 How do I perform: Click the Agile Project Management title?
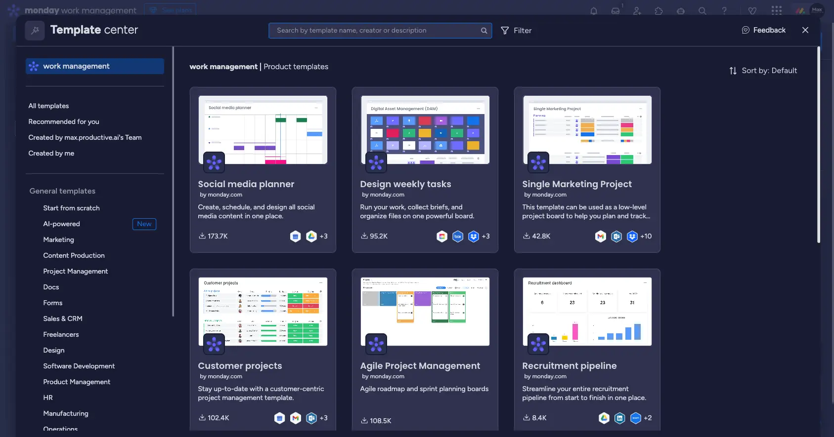click(x=420, y=366)
